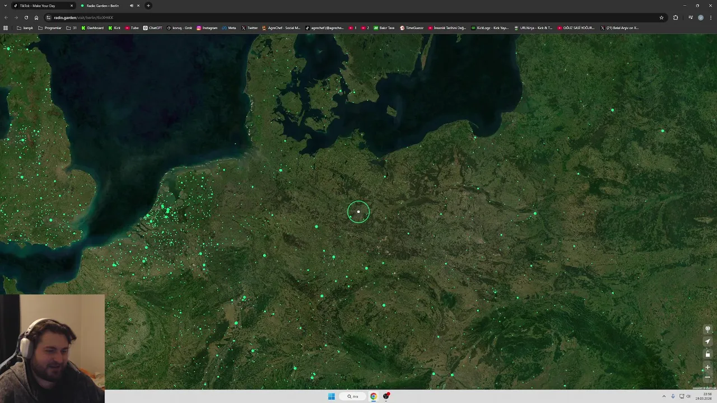717x403 pixels.
Task: Open the Twitter bookmark
Action: point(250,28)
